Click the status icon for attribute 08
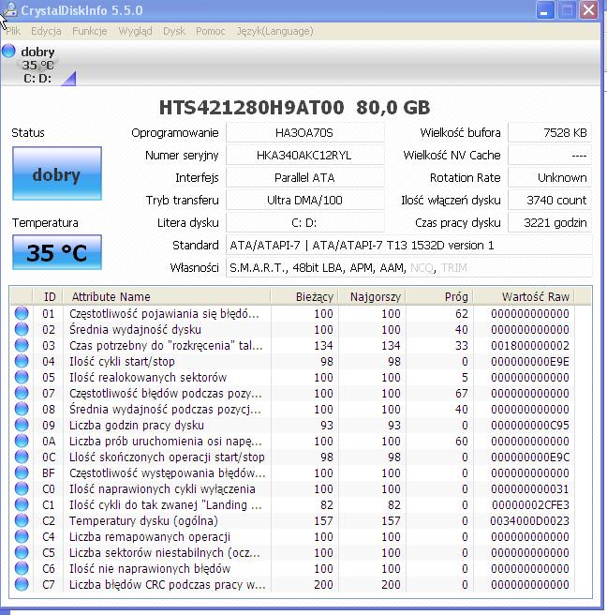Viewport: 607px width, 615px height. click(22, 409)
